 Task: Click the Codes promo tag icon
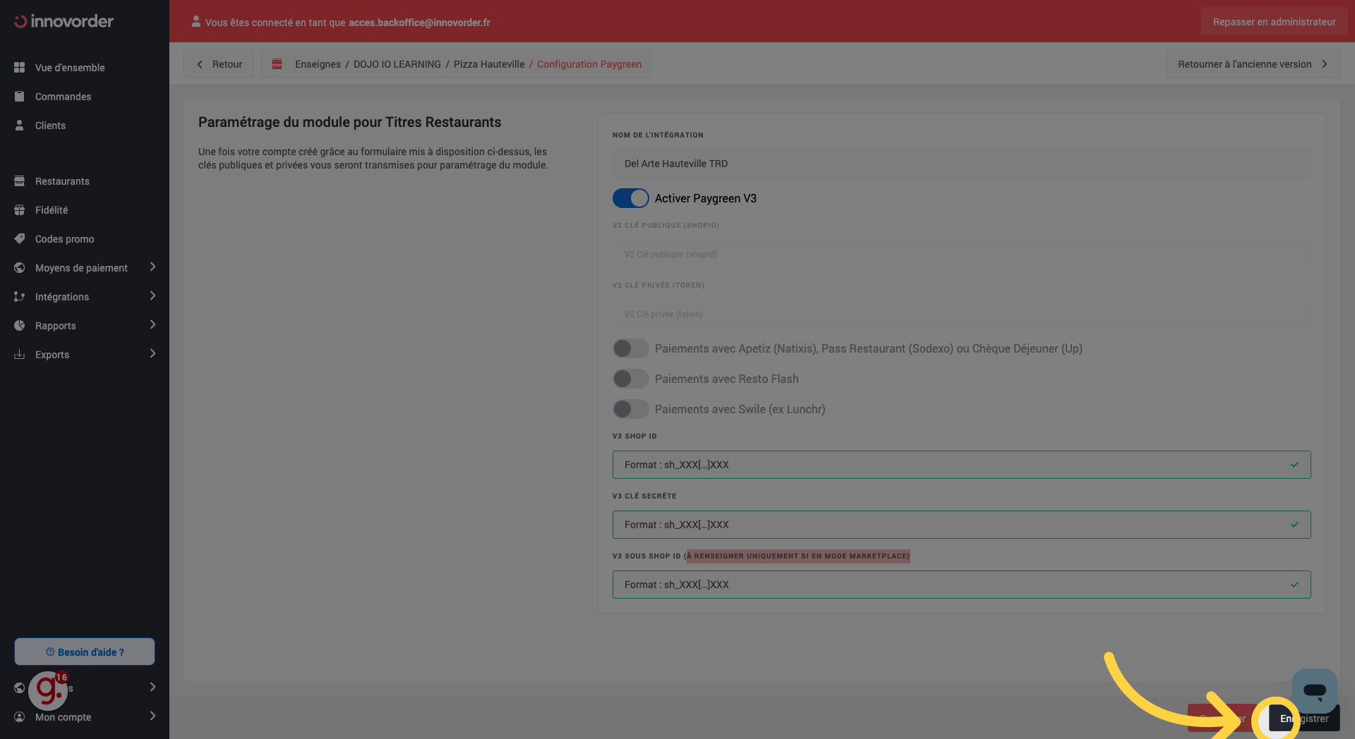click(x=20, y=239)
